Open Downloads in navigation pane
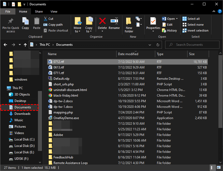Viewport: 223px width, 171px height. (22, 114)
